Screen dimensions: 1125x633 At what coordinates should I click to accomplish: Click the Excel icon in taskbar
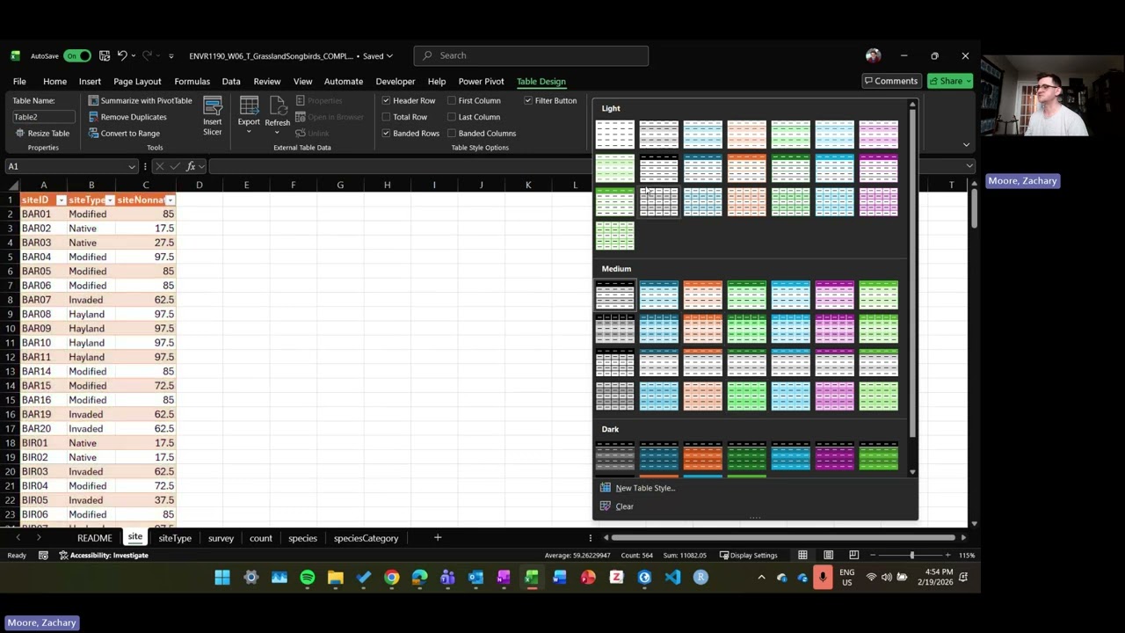tap(532, 578)
